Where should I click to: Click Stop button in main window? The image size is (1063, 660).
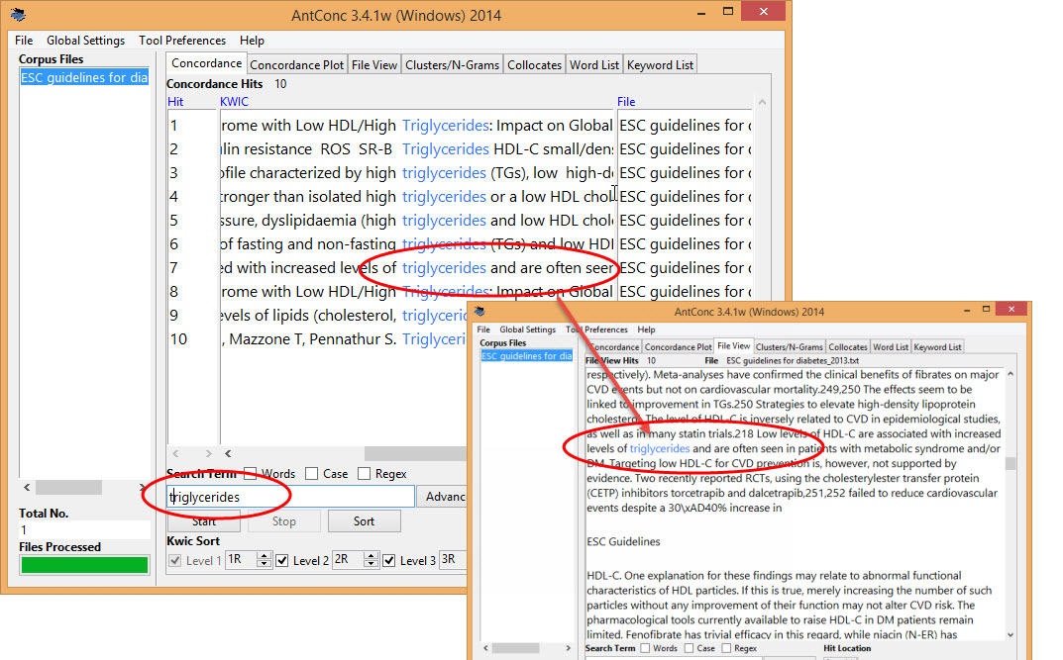pos(284,521)
